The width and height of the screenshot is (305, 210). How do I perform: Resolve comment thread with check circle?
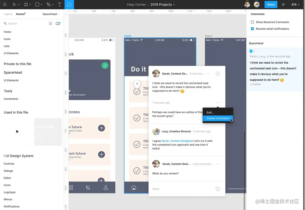pyautogui.click(x=218, y=74)
